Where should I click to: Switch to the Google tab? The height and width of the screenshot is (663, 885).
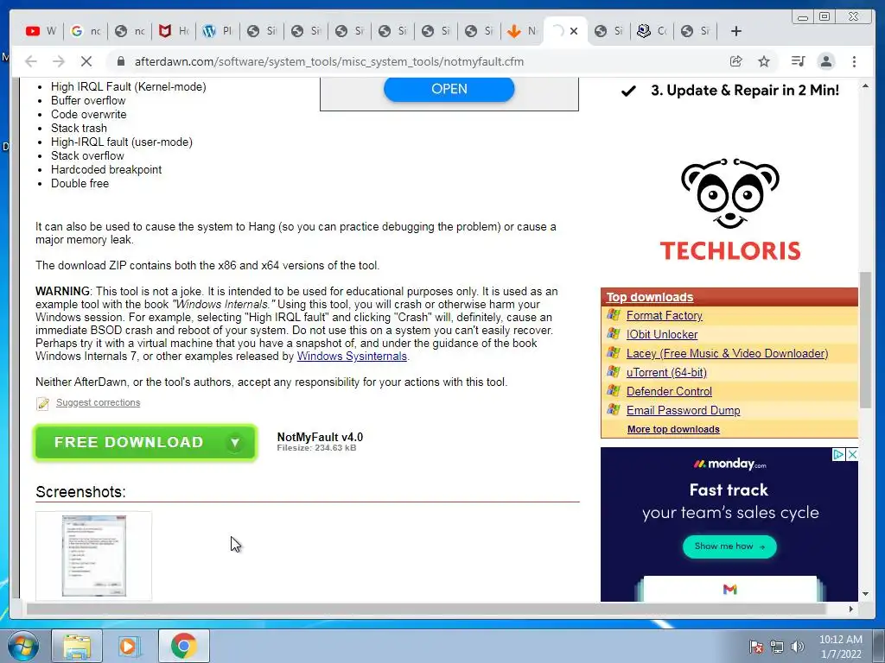[x=85, y=31]
